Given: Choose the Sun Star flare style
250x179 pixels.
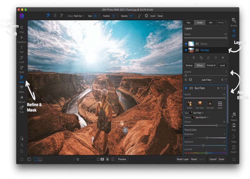Looking at the screenshot, I should click(x=210, y=104).
